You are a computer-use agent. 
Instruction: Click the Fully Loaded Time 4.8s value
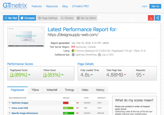coord(85,75)
